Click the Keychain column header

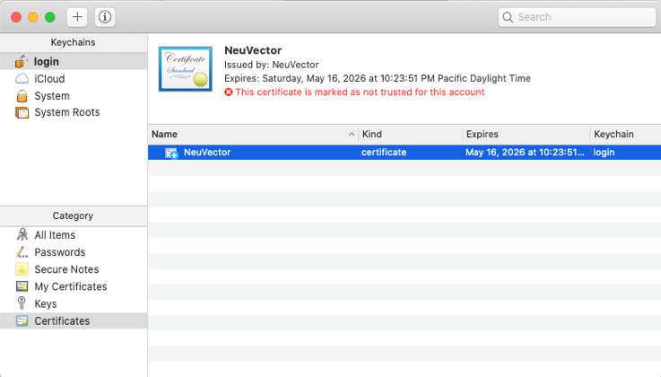(x=623, y=134)
